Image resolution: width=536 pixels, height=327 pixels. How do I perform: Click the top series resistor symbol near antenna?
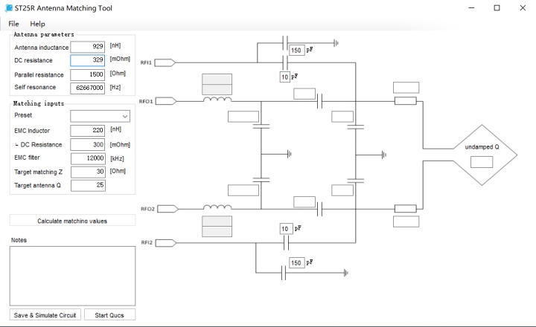tap(406, 101)
